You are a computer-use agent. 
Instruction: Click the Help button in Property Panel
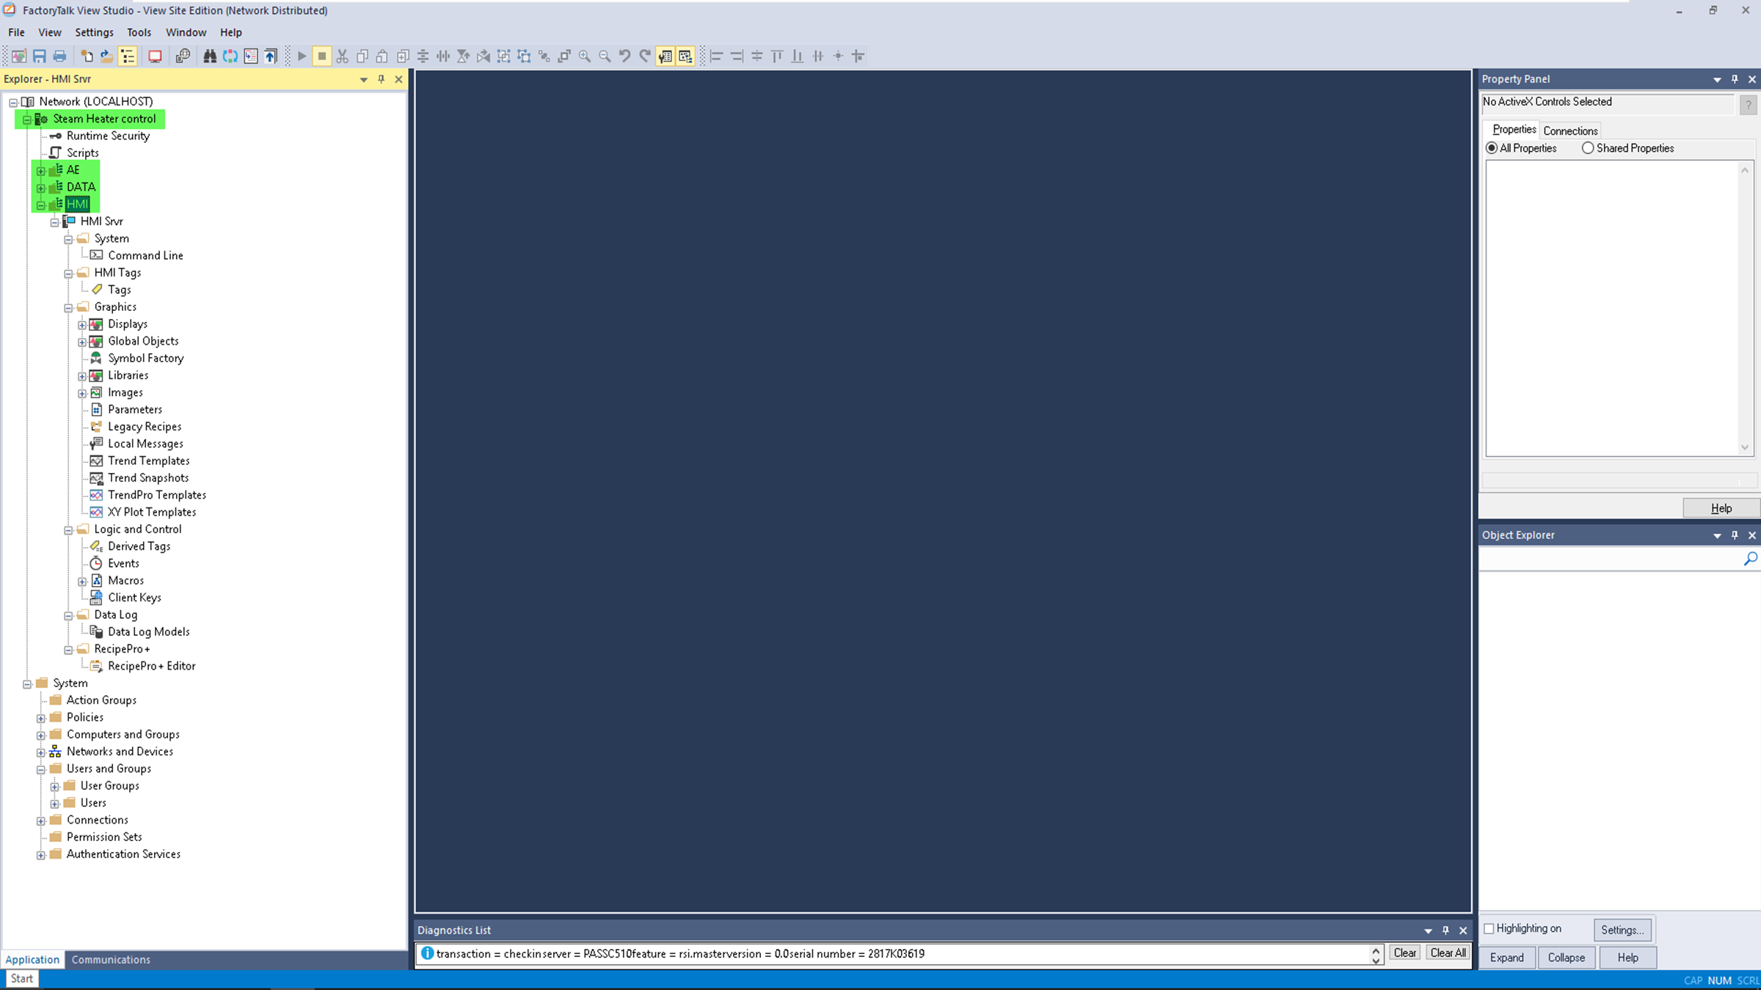tap(1721, 508)
